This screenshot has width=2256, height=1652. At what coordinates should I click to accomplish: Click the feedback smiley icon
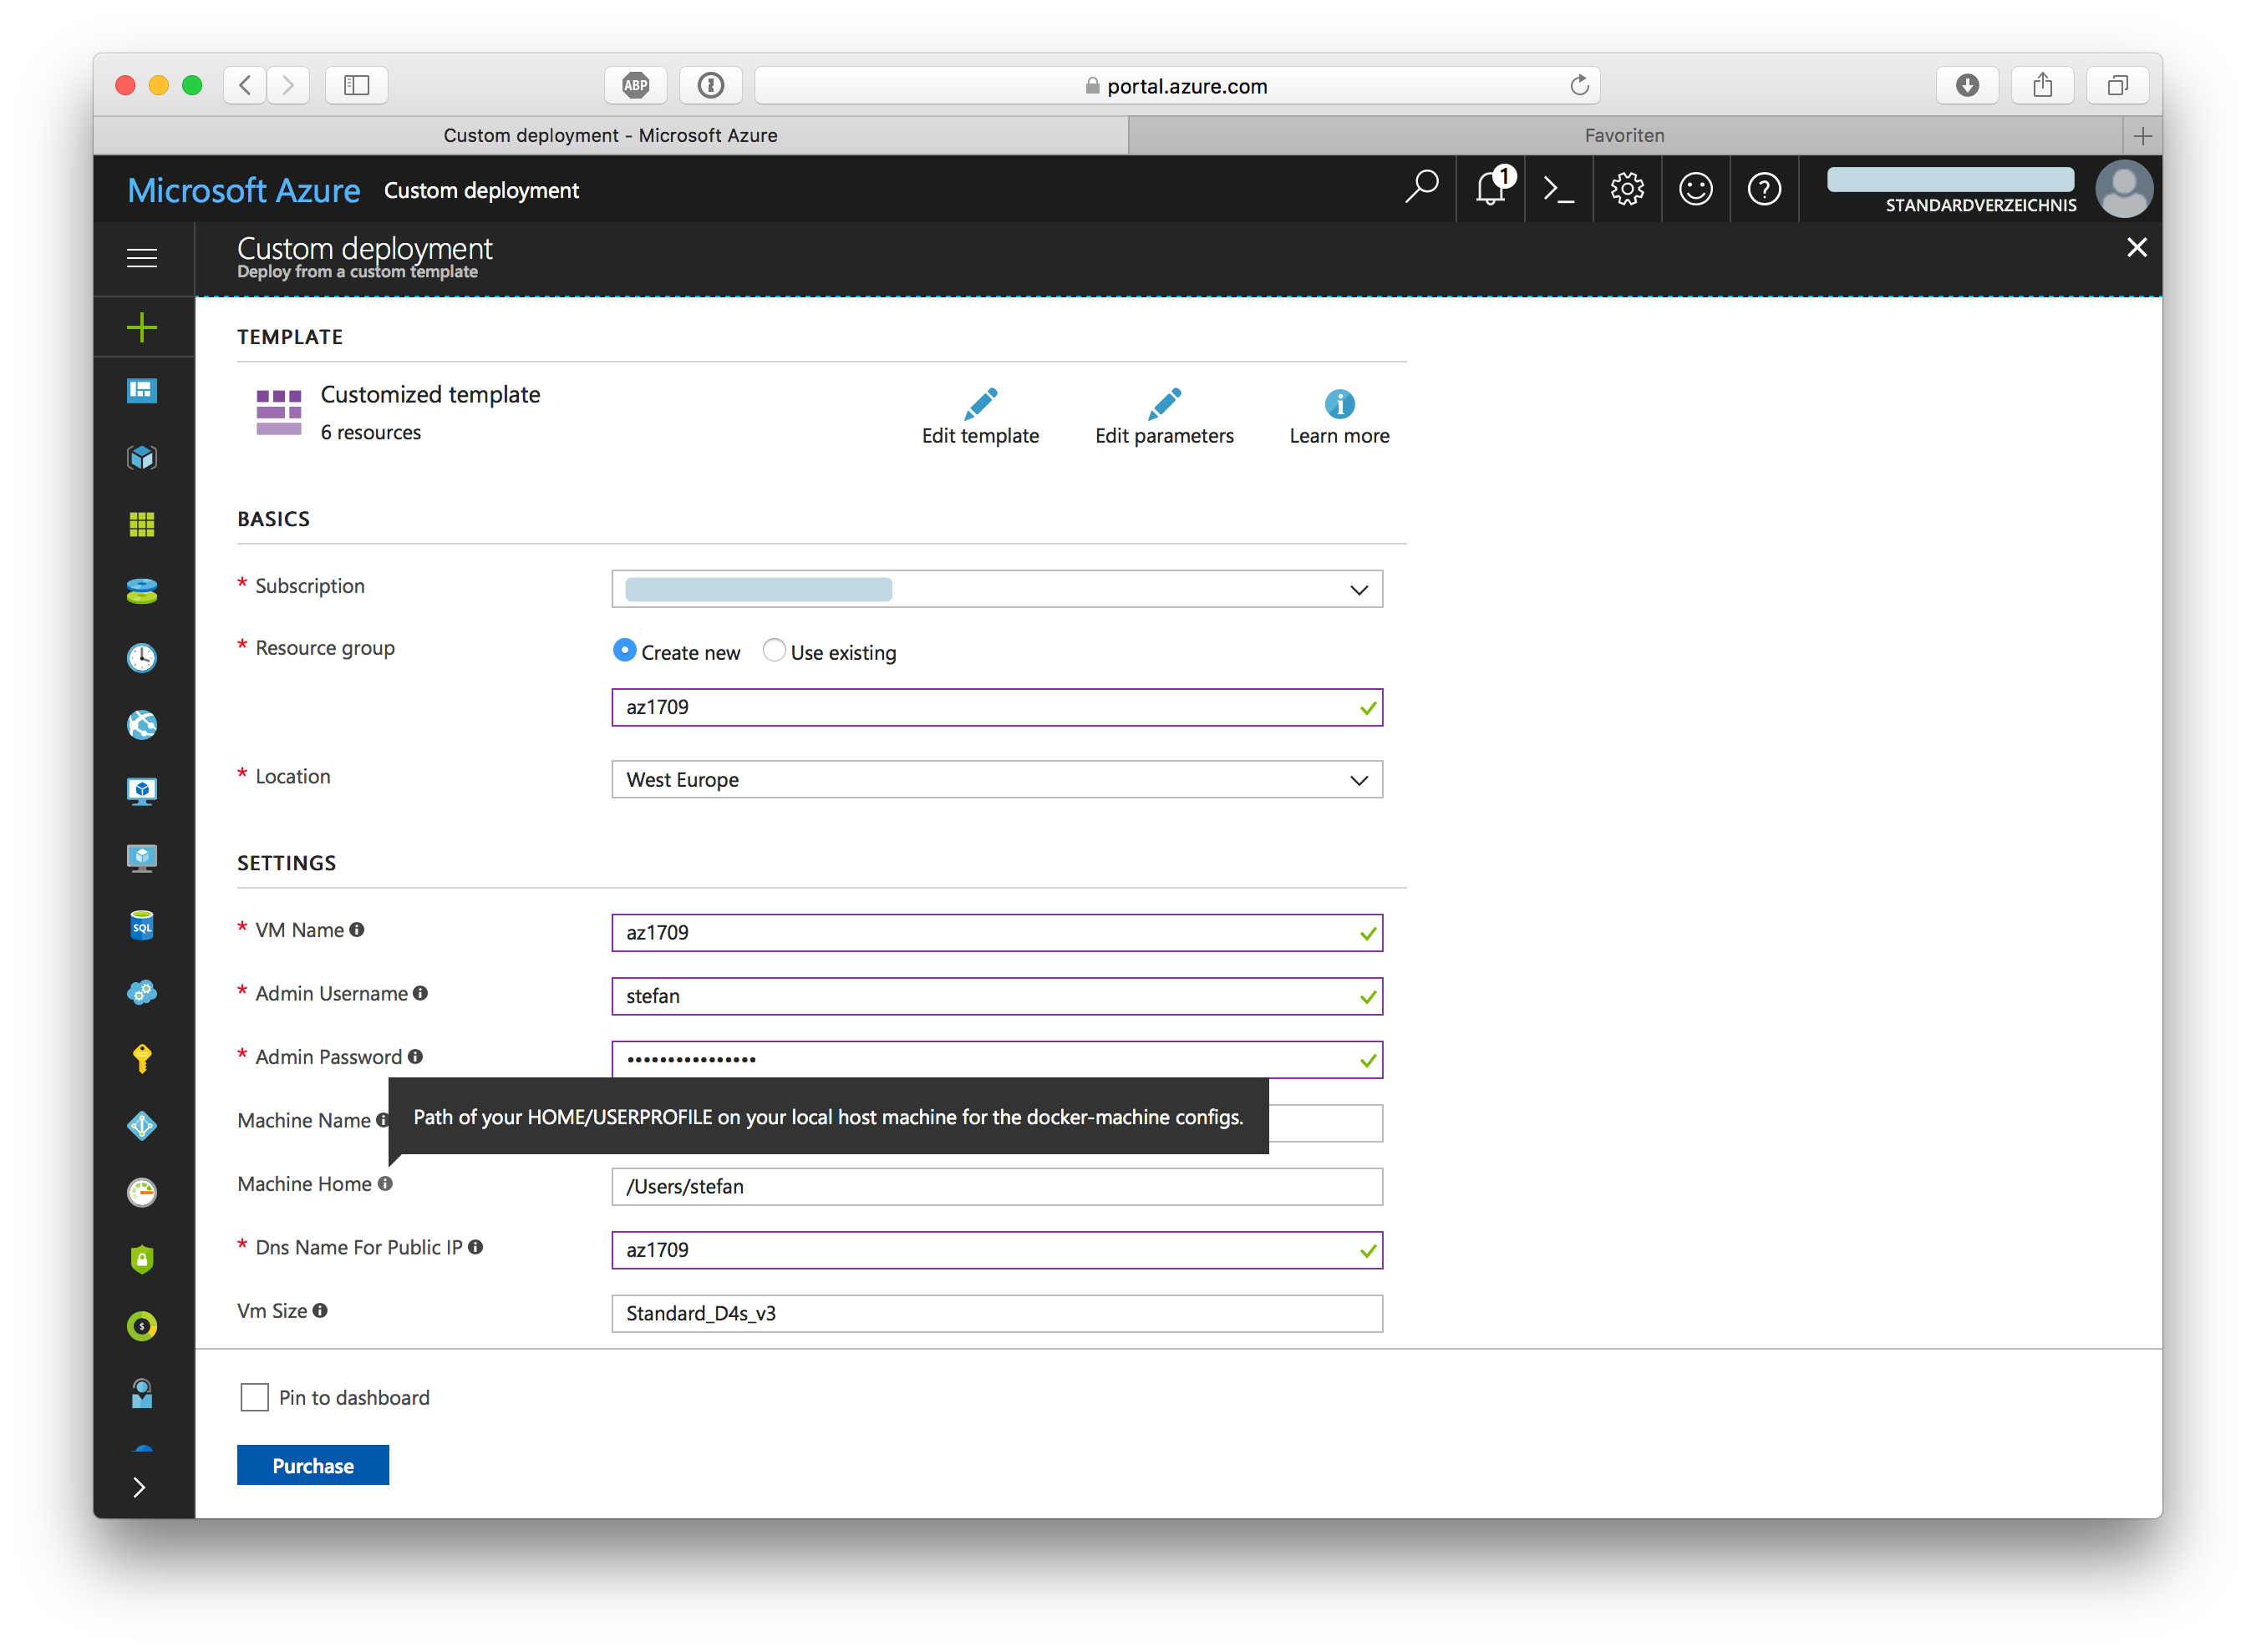(x=1695, y=189)
